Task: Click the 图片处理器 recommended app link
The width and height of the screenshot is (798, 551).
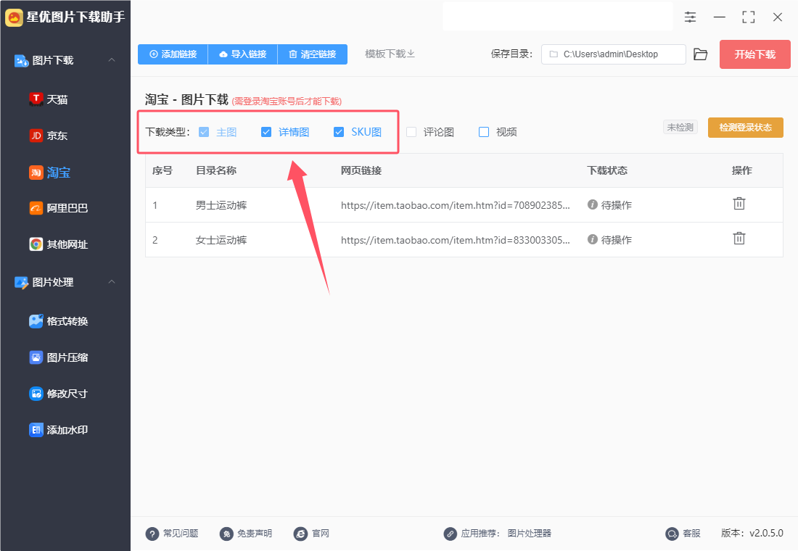Action: pyautogui.click(x=530, y=533)
